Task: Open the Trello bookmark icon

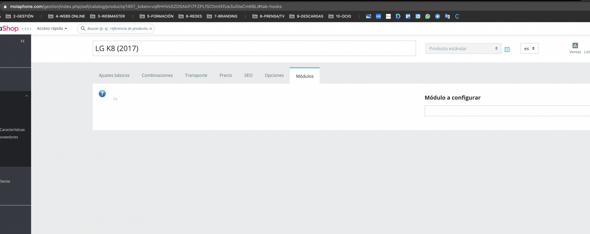Action: (x=408, y=16)
